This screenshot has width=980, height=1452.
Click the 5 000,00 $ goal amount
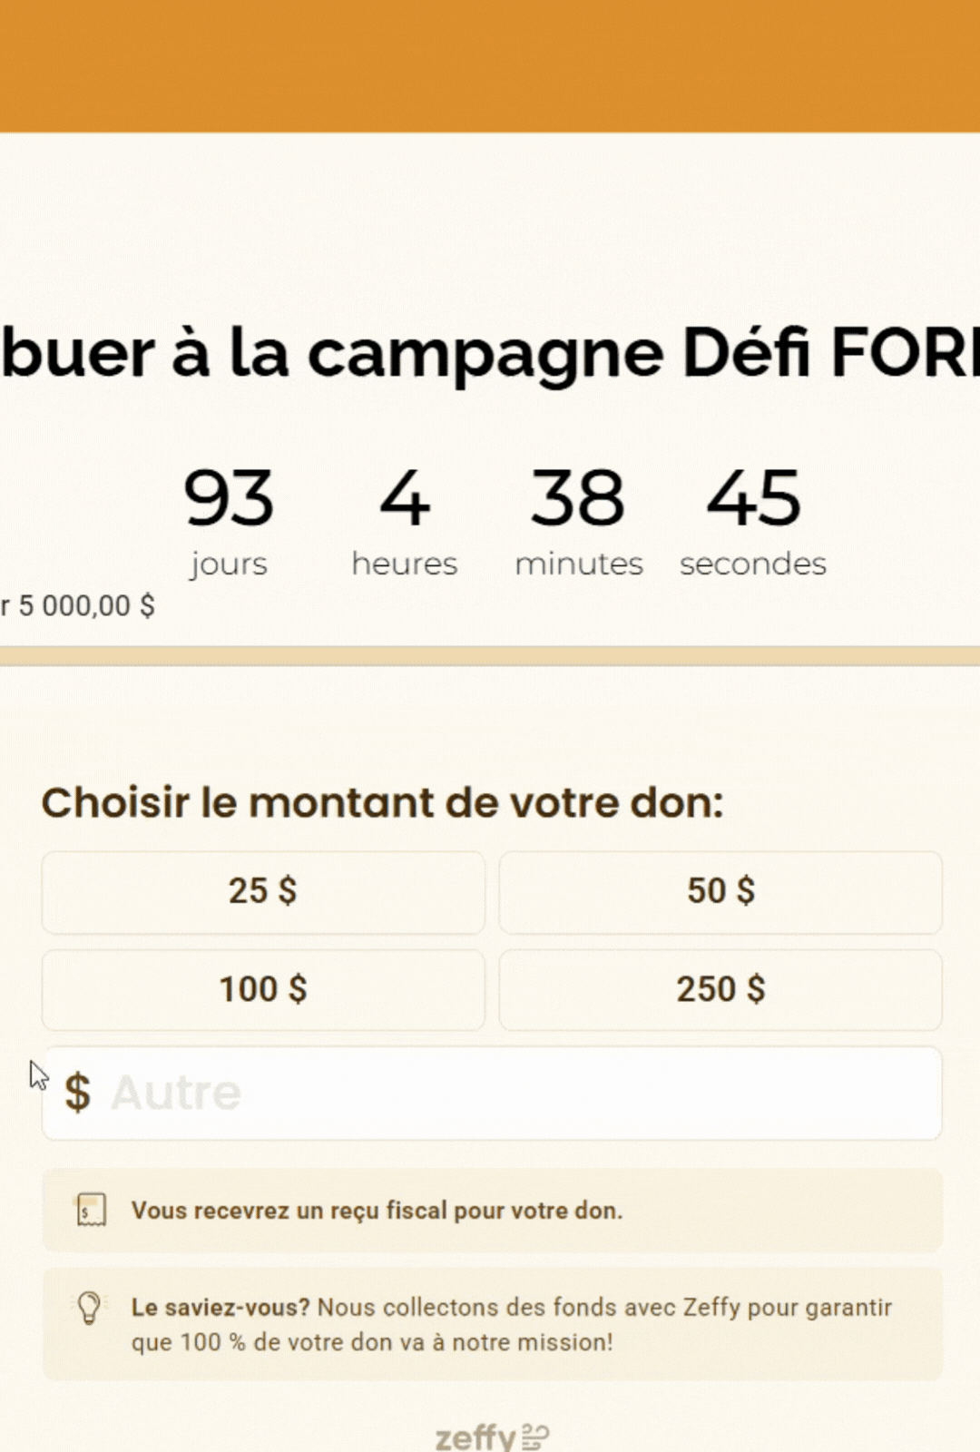(86, 605)
